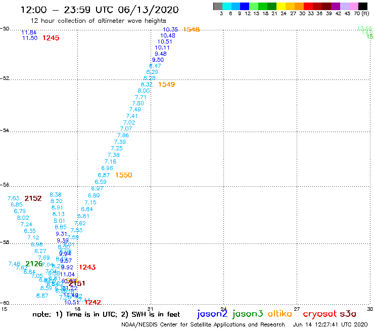Select the jason3 satellite label
Viewport: 374px width, 329px height.
pyautogui.click(x=248, y=314)
